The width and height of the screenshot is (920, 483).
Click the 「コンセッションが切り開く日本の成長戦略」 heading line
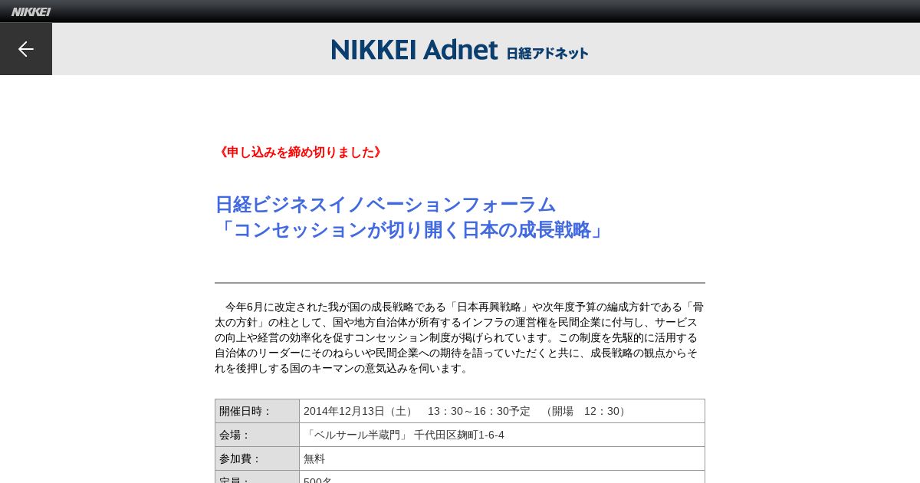click(411, 230)
